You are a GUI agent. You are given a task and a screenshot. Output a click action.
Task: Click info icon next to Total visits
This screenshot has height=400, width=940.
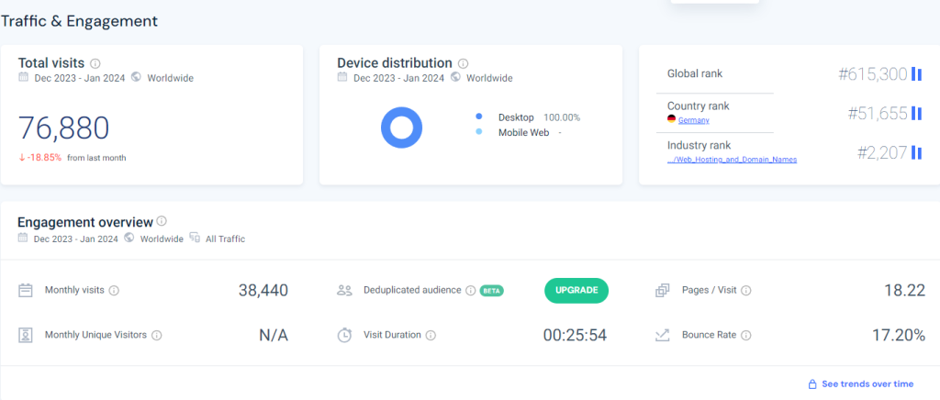tap(95, 63)
